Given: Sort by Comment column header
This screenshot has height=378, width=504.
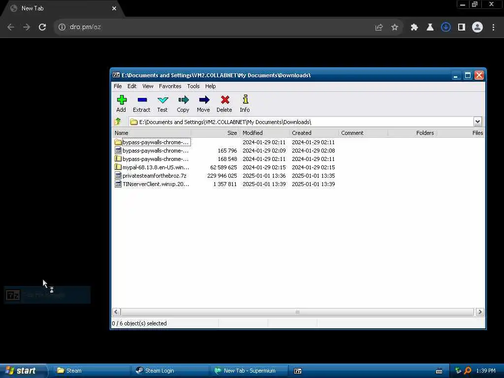Looking at the screenshot, I should tap(363, 133).
